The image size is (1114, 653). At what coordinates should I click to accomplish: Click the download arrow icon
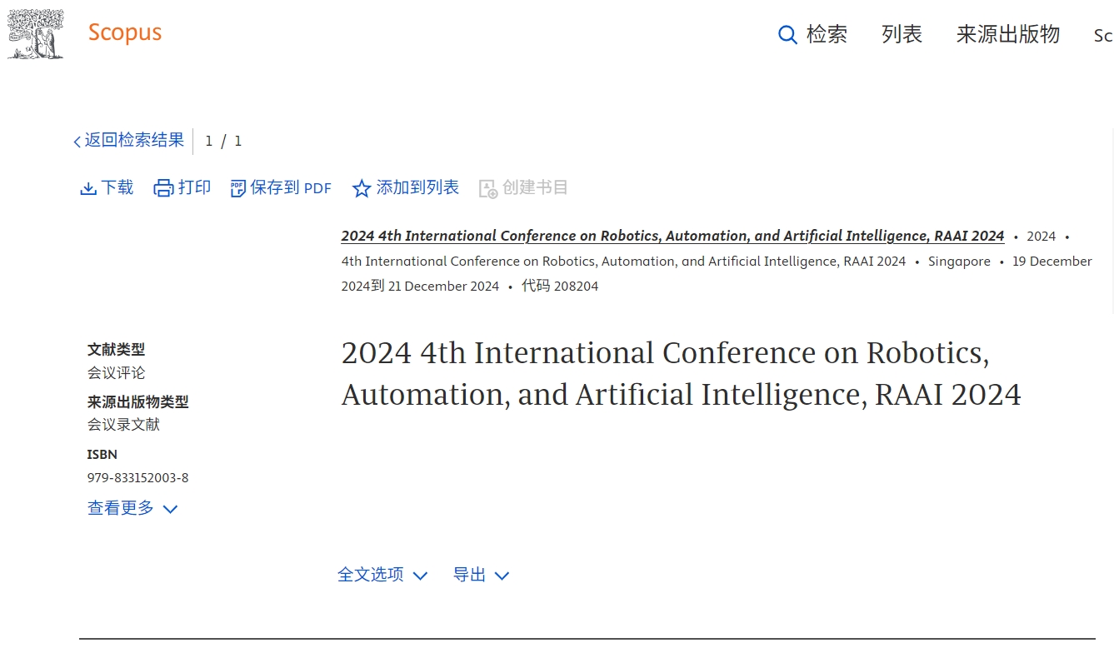point(88,188)
